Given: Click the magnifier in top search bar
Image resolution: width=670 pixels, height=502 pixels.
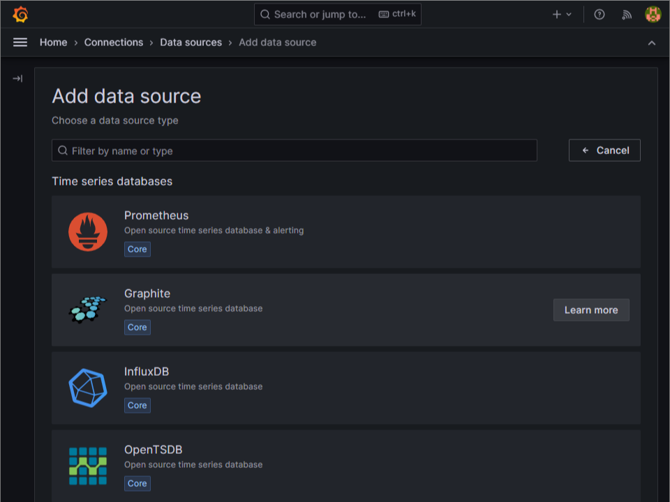Looking at the screenshot, I should coord(265,15).
